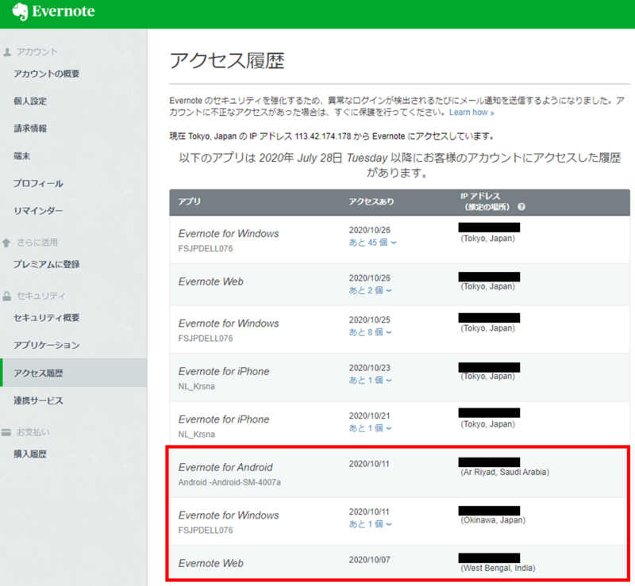Open セキュリティ概要 in the sidebar

coord(47,318)
